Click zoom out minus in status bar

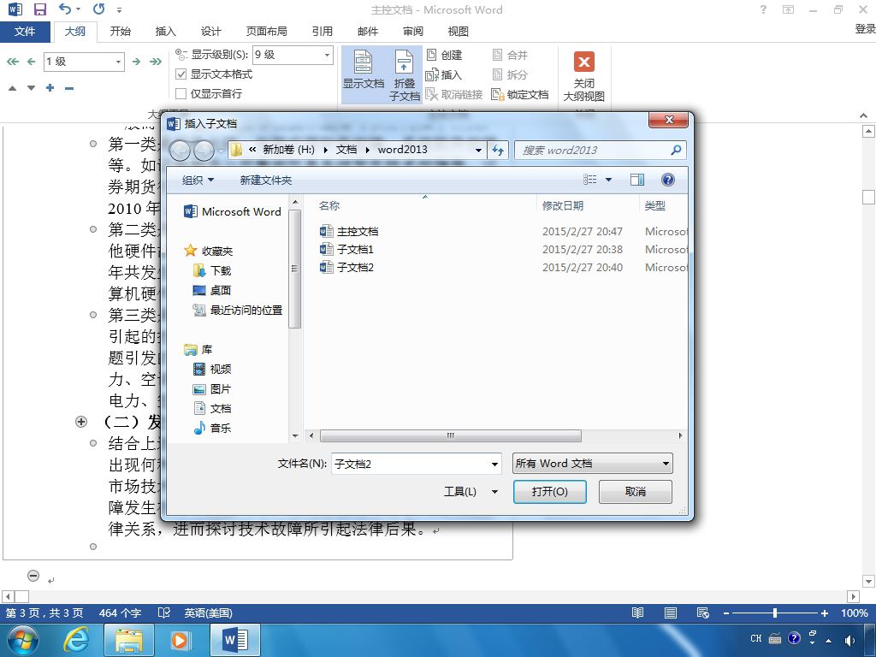point(726,613)
